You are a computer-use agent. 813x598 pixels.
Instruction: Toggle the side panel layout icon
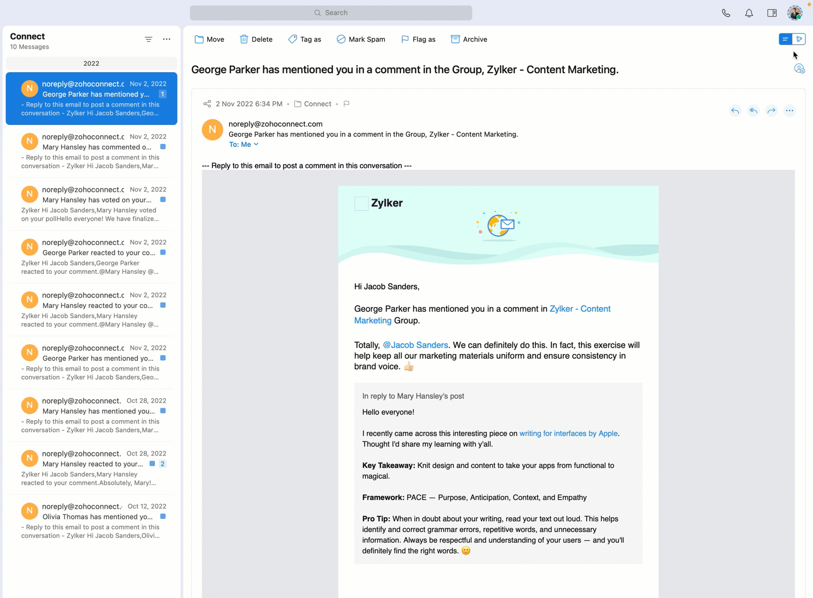[772, 13]
